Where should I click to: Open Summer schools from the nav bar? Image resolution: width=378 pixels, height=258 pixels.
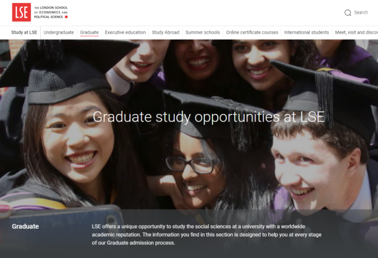(x=203, y=32)
